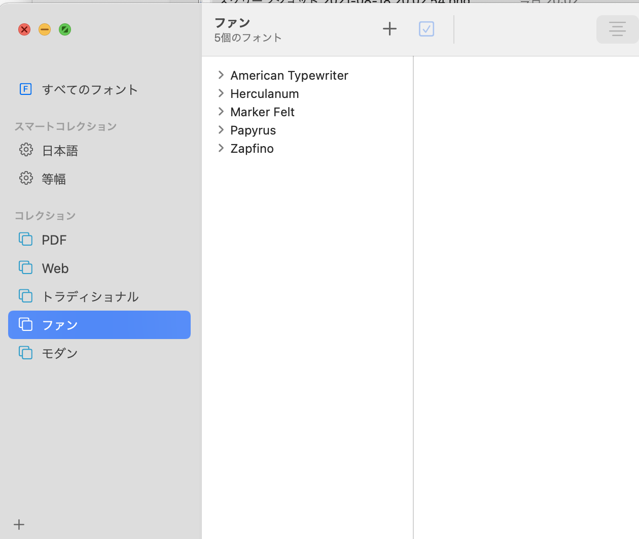Click the PDF collection icon
639x539 pixels.
[26, 239]
